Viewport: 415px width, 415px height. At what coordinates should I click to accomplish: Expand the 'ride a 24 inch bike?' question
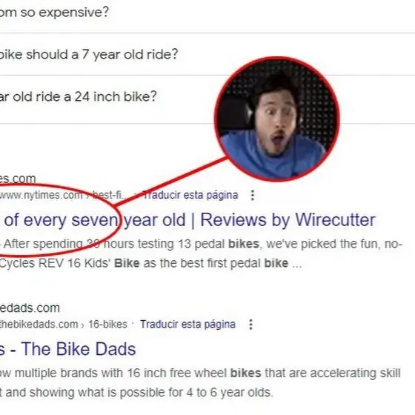(207, 96)
